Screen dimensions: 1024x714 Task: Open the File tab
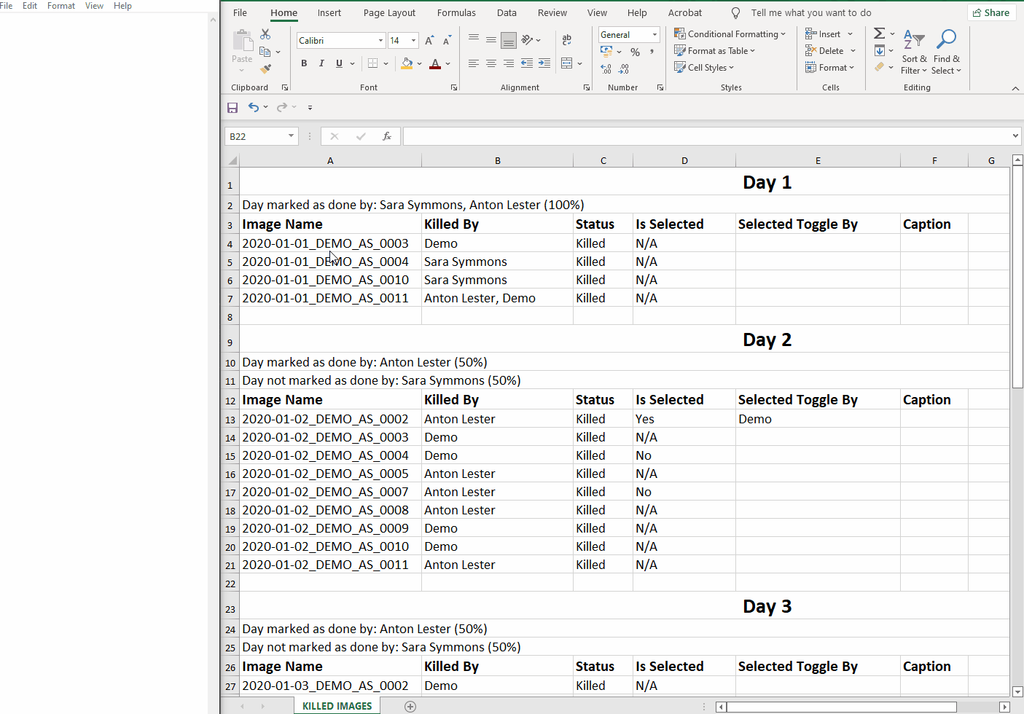[240, 13]
